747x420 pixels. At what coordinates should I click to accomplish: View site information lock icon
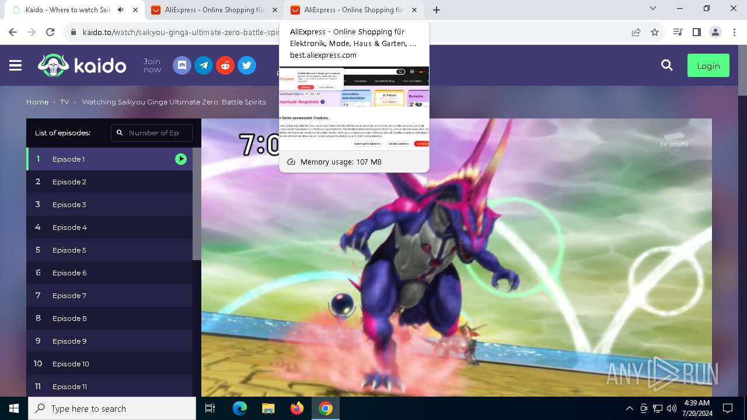(74, 32)
